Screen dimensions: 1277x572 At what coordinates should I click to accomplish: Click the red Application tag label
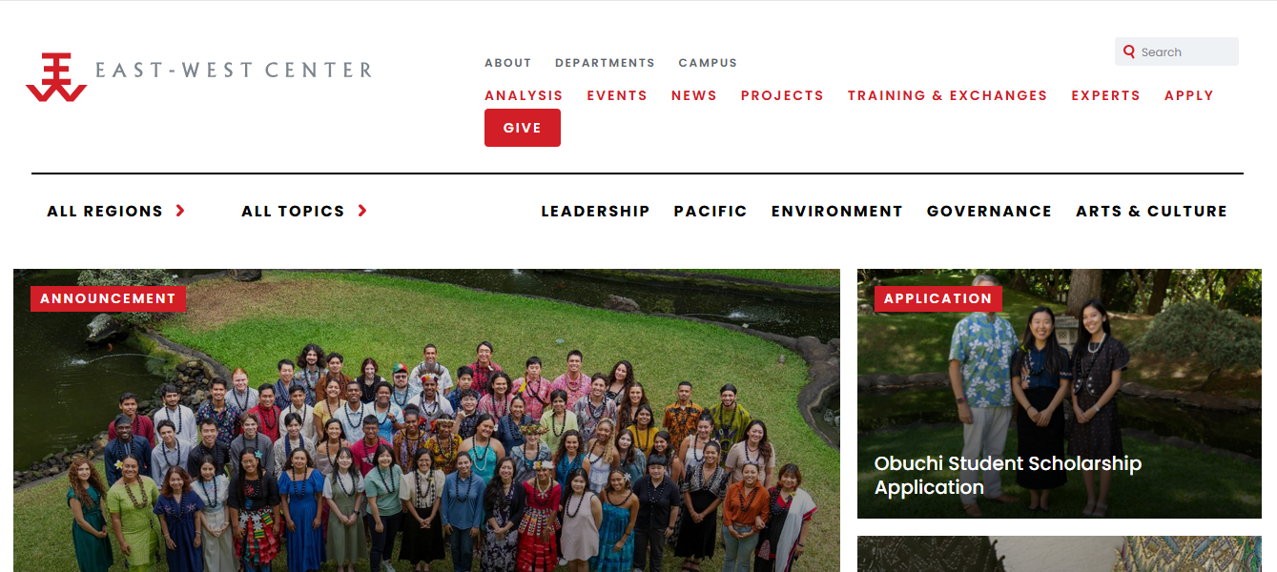[x=938, y=298]
